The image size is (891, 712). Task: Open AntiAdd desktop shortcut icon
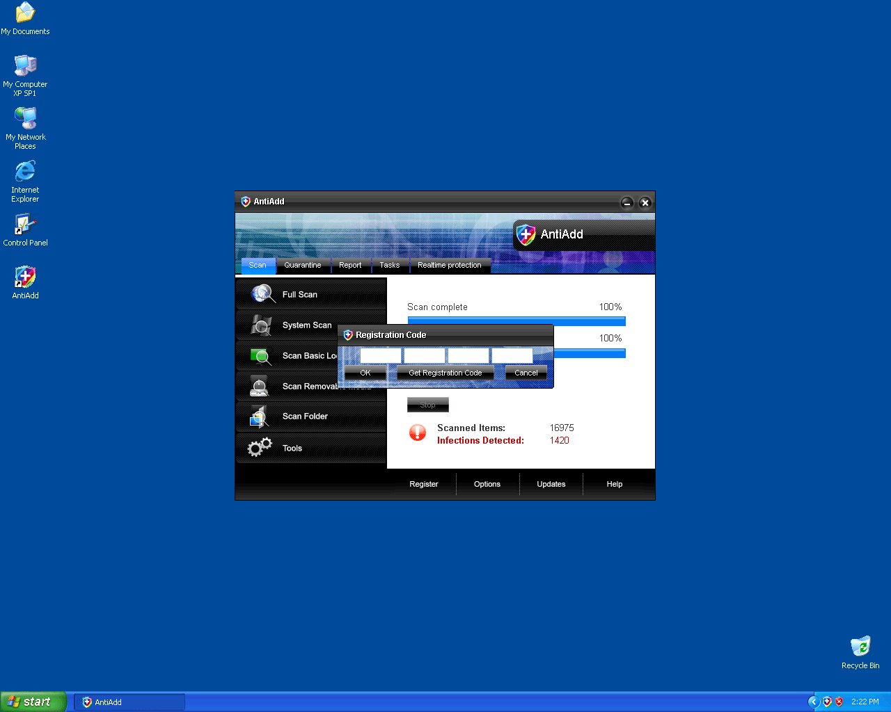25,277
